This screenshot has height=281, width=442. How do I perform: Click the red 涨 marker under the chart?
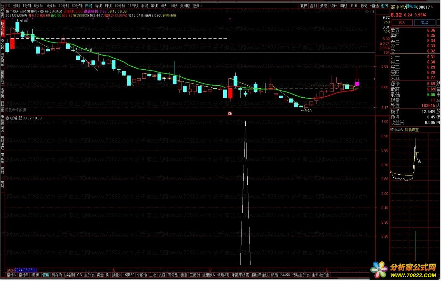[x=230, y=113]
